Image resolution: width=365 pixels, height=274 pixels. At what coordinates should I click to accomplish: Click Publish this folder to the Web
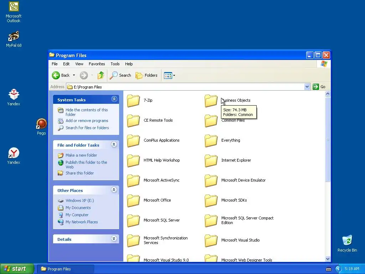(x=86, y=164)
